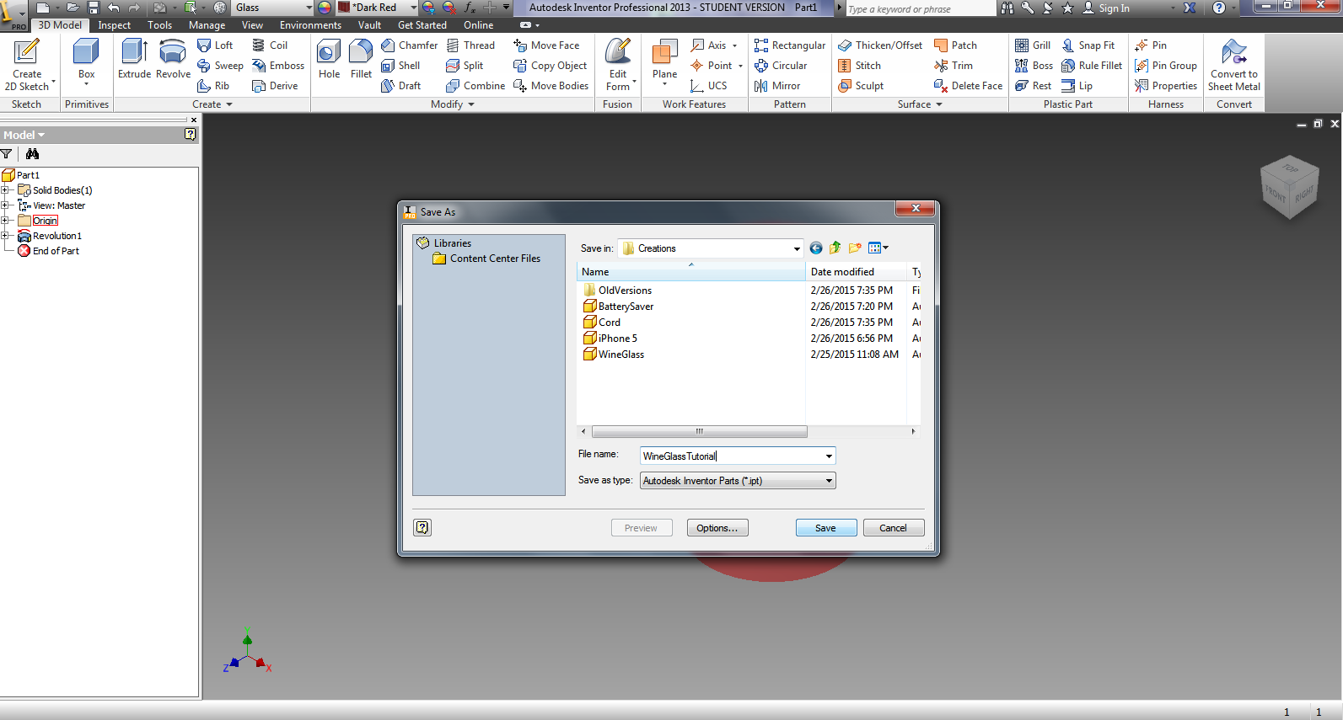
Task: Click Convert to Sheet Metal
Action: point(1234,64)
